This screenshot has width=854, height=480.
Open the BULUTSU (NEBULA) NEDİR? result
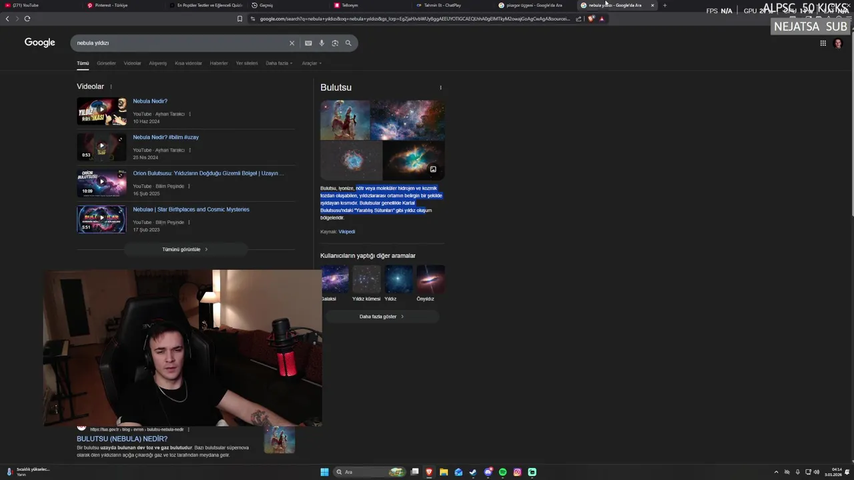point(122,439)
